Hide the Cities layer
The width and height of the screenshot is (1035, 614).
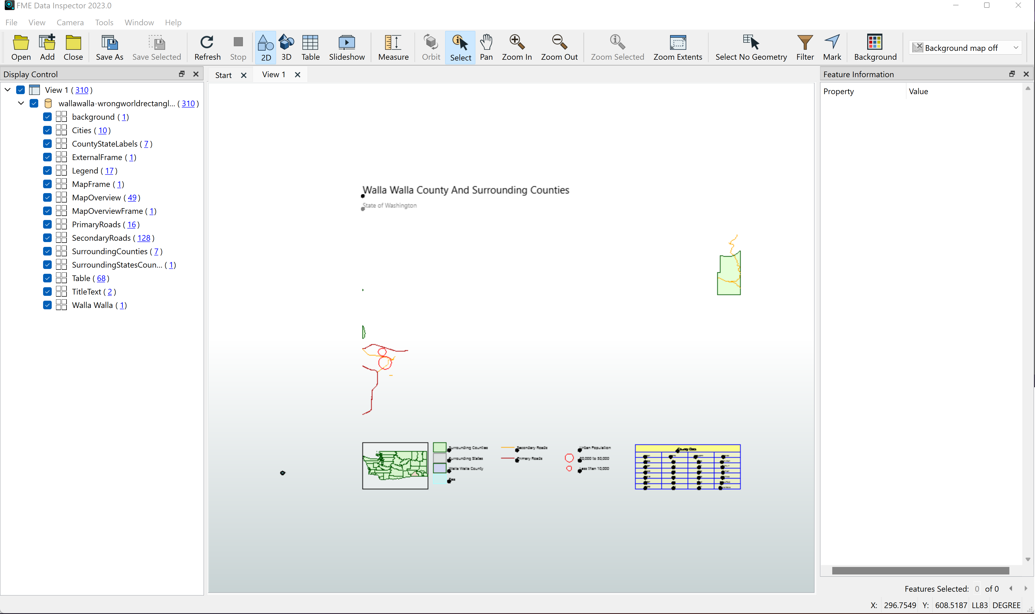[x=47, y=130]
